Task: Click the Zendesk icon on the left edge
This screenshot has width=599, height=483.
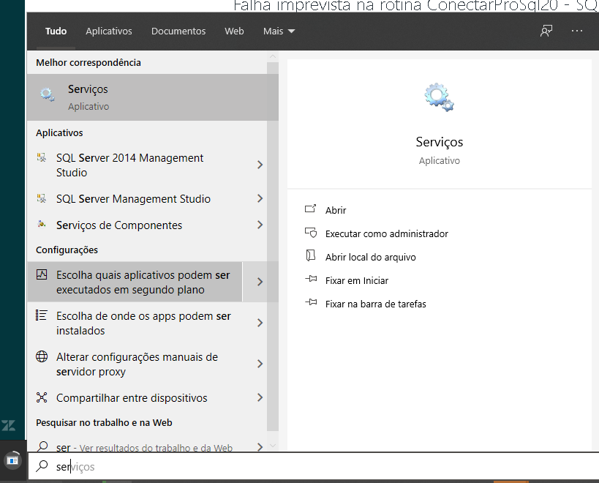Action: [x=8, y=425]
